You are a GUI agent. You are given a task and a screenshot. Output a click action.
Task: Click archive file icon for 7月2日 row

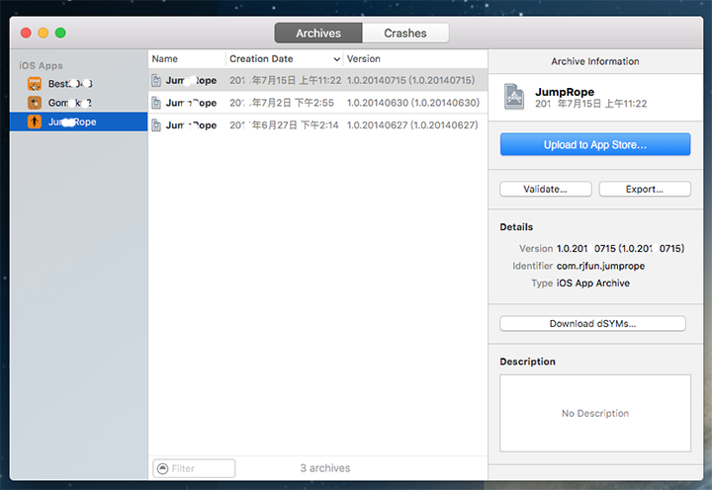[156, 103]
